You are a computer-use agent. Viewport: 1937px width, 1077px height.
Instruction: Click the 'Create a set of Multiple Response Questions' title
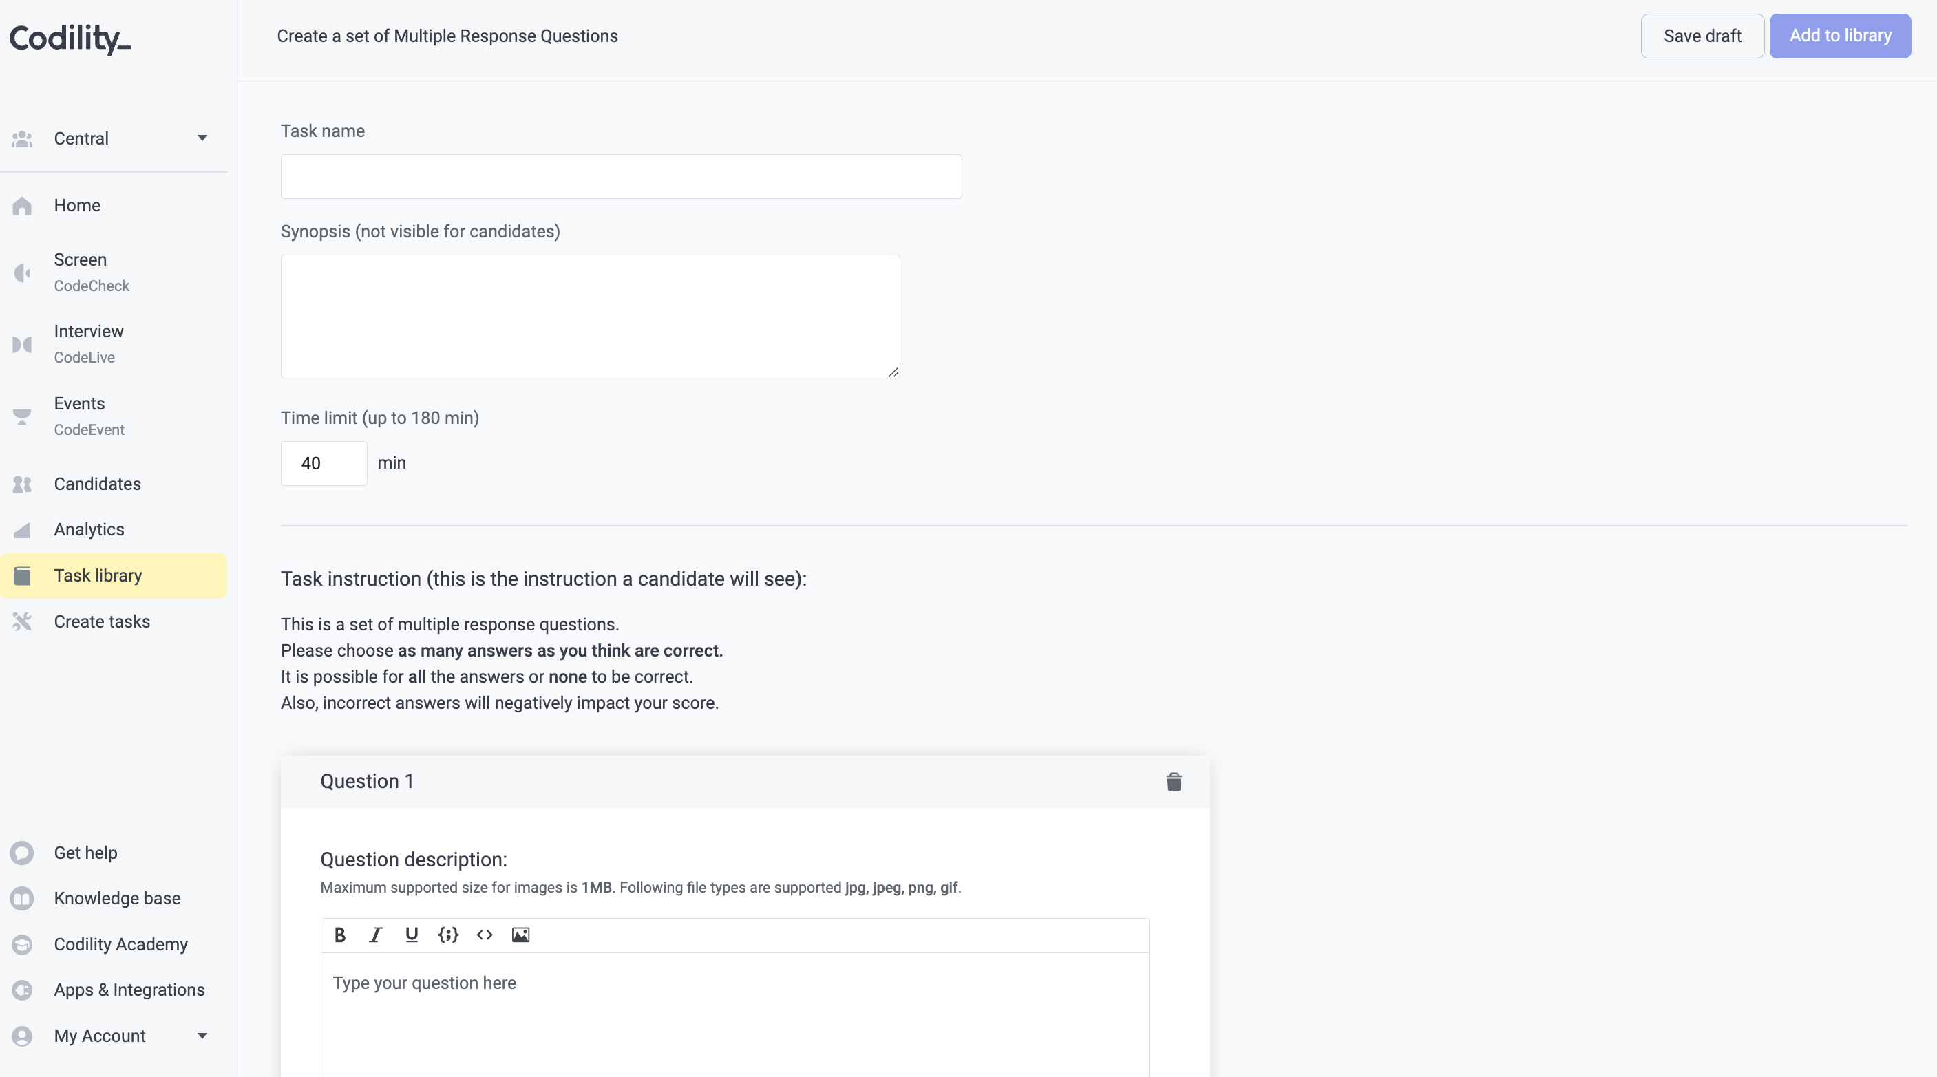pyautogui.click(x=447, y=36)
